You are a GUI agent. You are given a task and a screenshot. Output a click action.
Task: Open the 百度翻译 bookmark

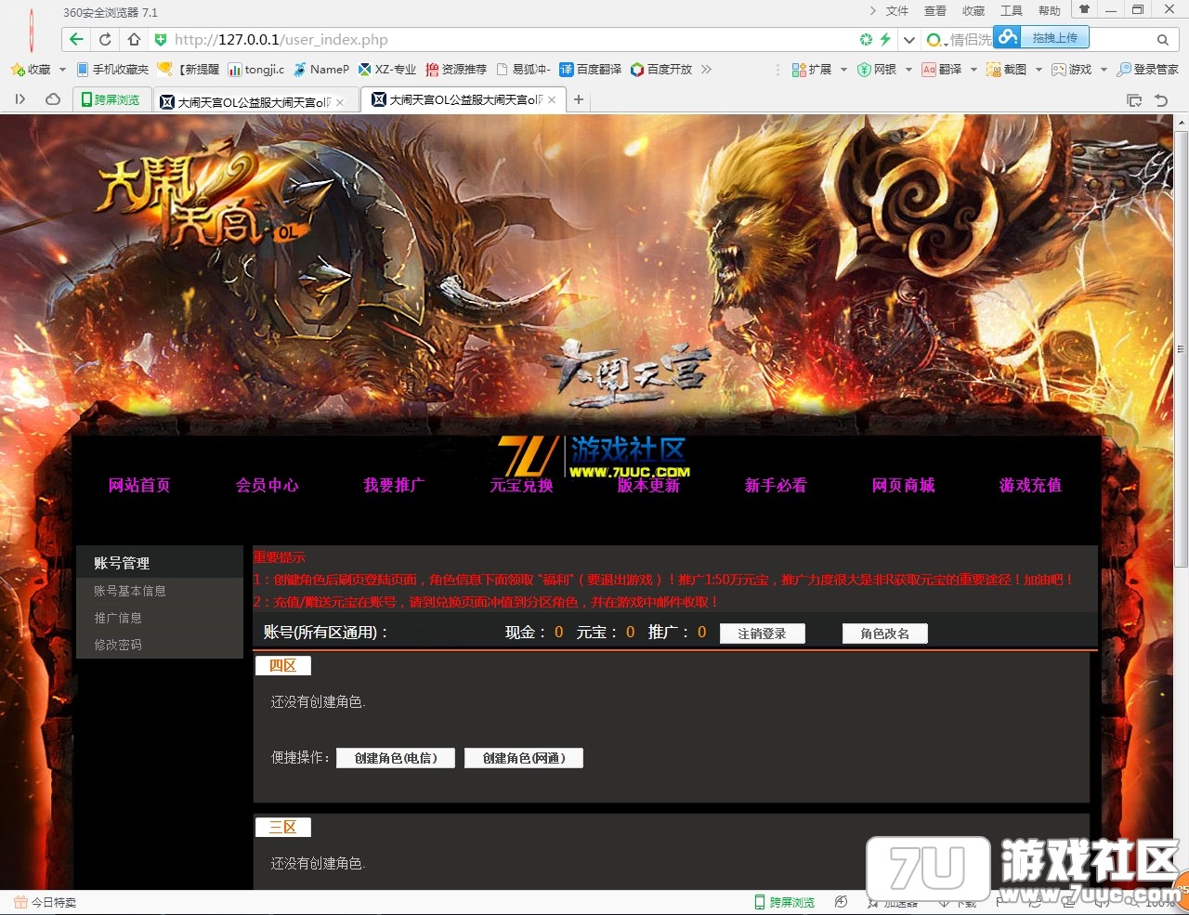click(590, 70)
